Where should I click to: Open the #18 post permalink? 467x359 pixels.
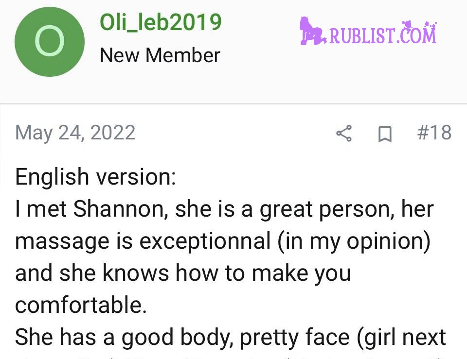click(x=434, y=132)
